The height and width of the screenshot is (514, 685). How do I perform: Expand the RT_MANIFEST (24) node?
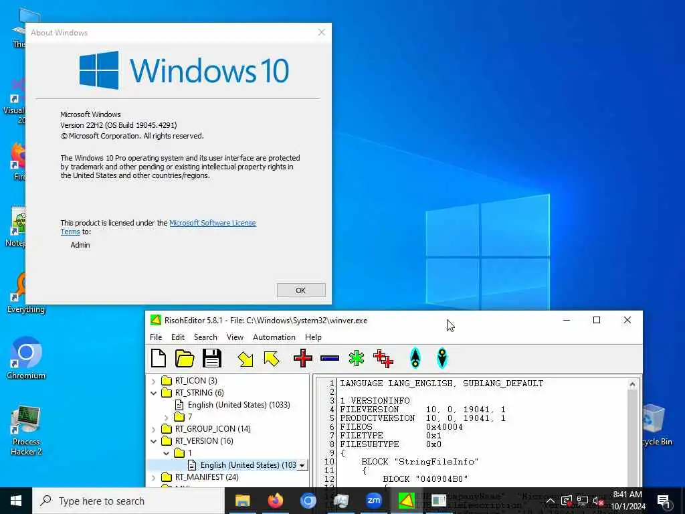click(x=153, y=478)
